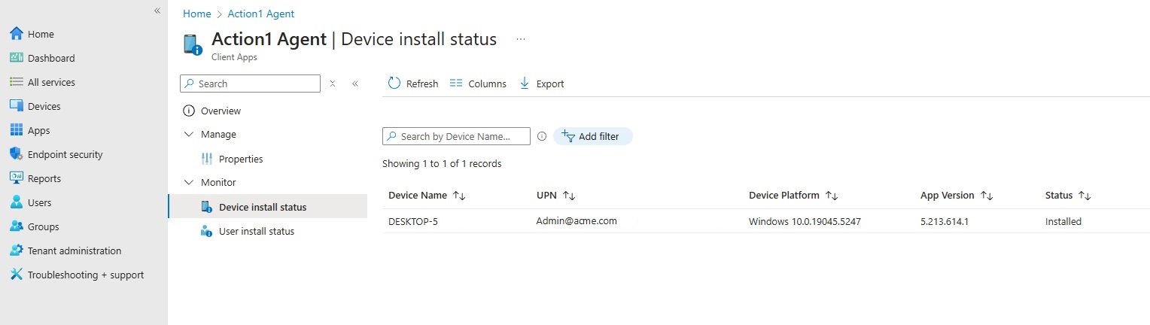Sort by Device Name column arrows
1150x325 pixels.
(459, 196)
